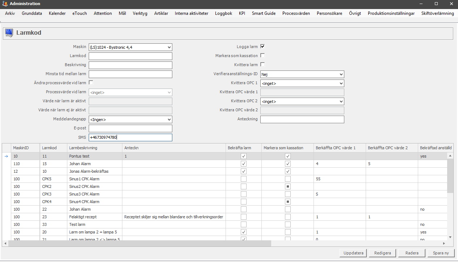Sort table by MaskinID column header
The height and width of the screenshot is (262, 458).
pos(25,148)
